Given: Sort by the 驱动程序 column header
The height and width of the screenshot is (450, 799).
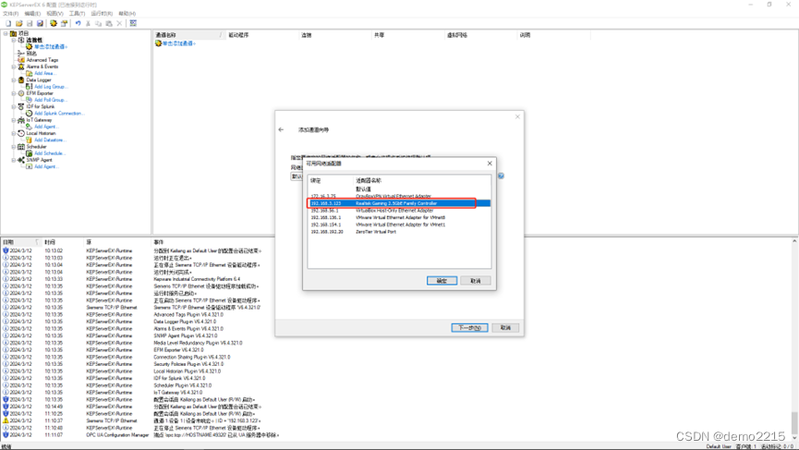Looking at the screenshot, I should pyautogui.click(x=262, y=35).
